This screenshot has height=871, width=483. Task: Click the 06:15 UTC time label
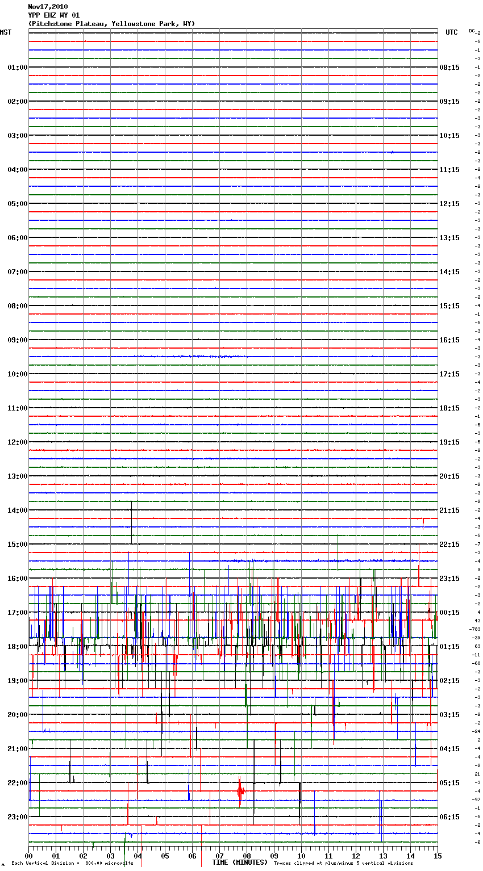[x=449, y=817]
